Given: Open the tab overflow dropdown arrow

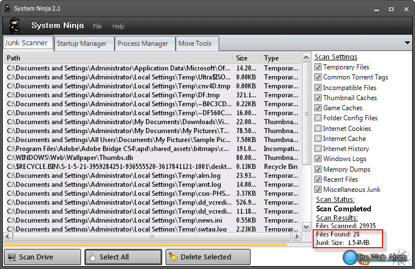Looking at the screenshot, I should (407, 43).
